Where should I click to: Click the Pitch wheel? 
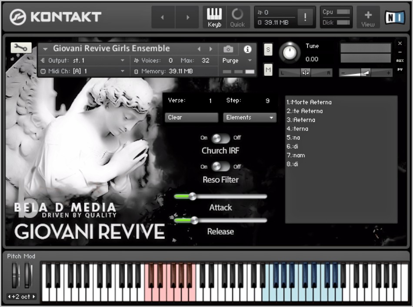pyautogui.click(x=16, y=275)
